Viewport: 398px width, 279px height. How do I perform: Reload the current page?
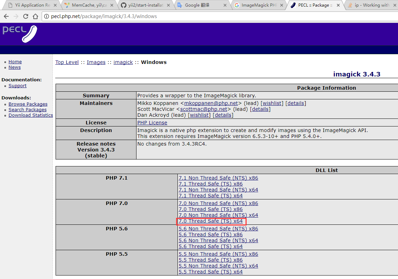coord(26,16)
